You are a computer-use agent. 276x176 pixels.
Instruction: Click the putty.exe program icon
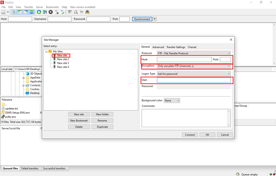(3, 117)
